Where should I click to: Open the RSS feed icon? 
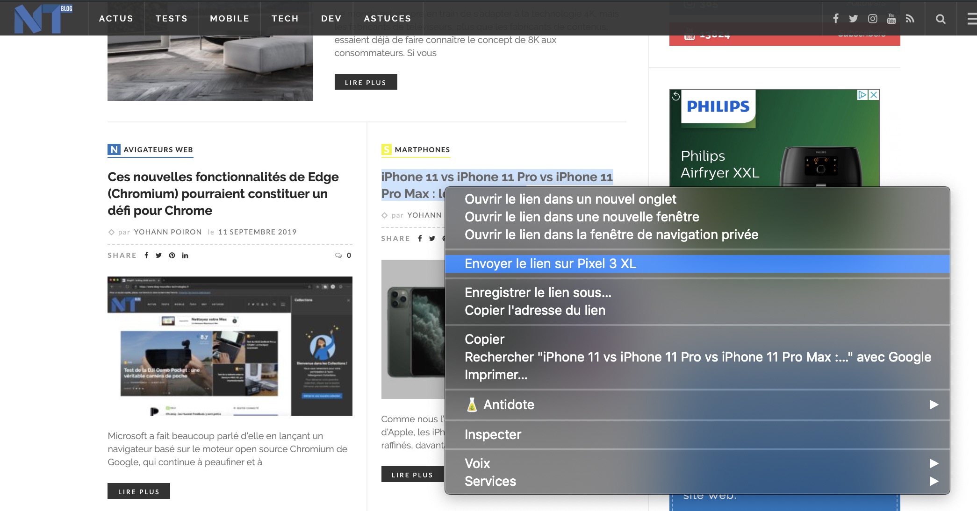(910, 19)
